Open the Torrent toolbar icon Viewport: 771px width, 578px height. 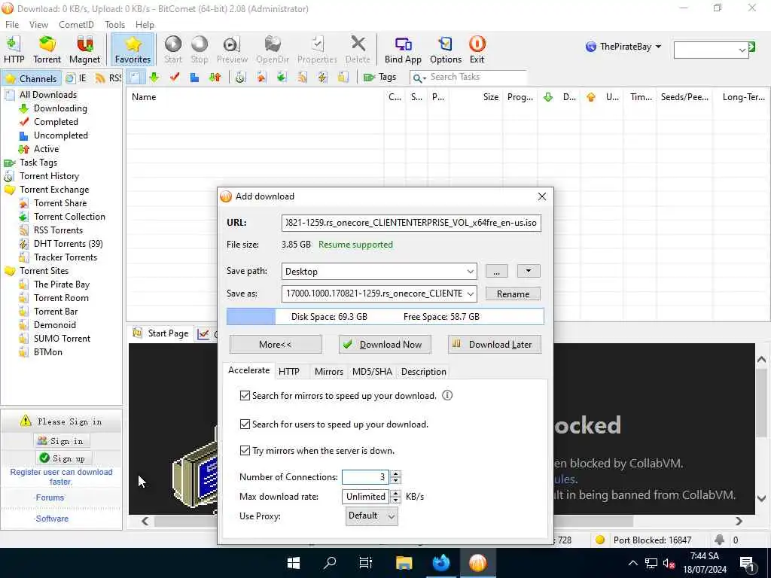pos(47,49)
